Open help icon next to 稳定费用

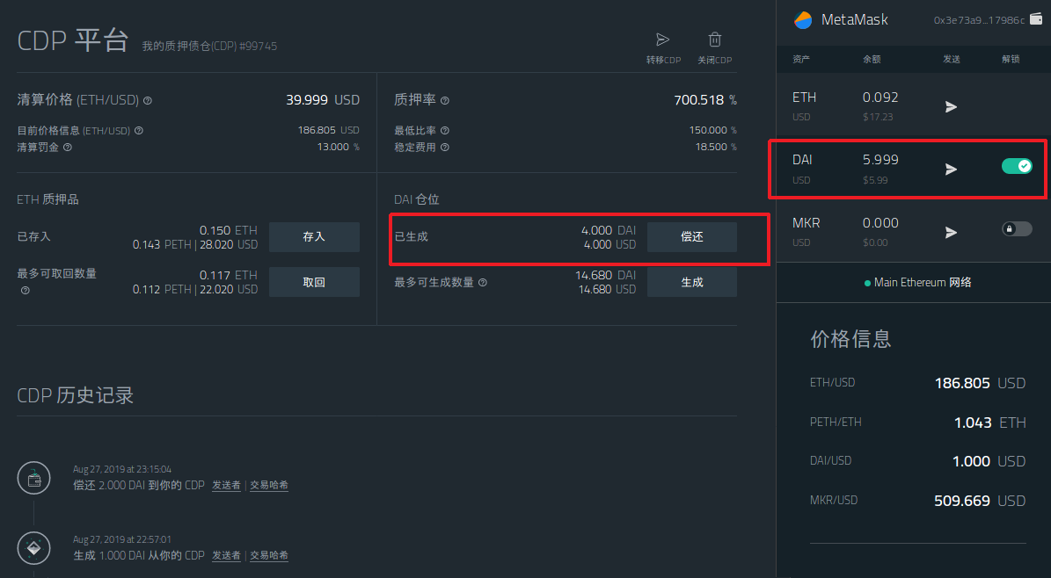click(444, 148)
